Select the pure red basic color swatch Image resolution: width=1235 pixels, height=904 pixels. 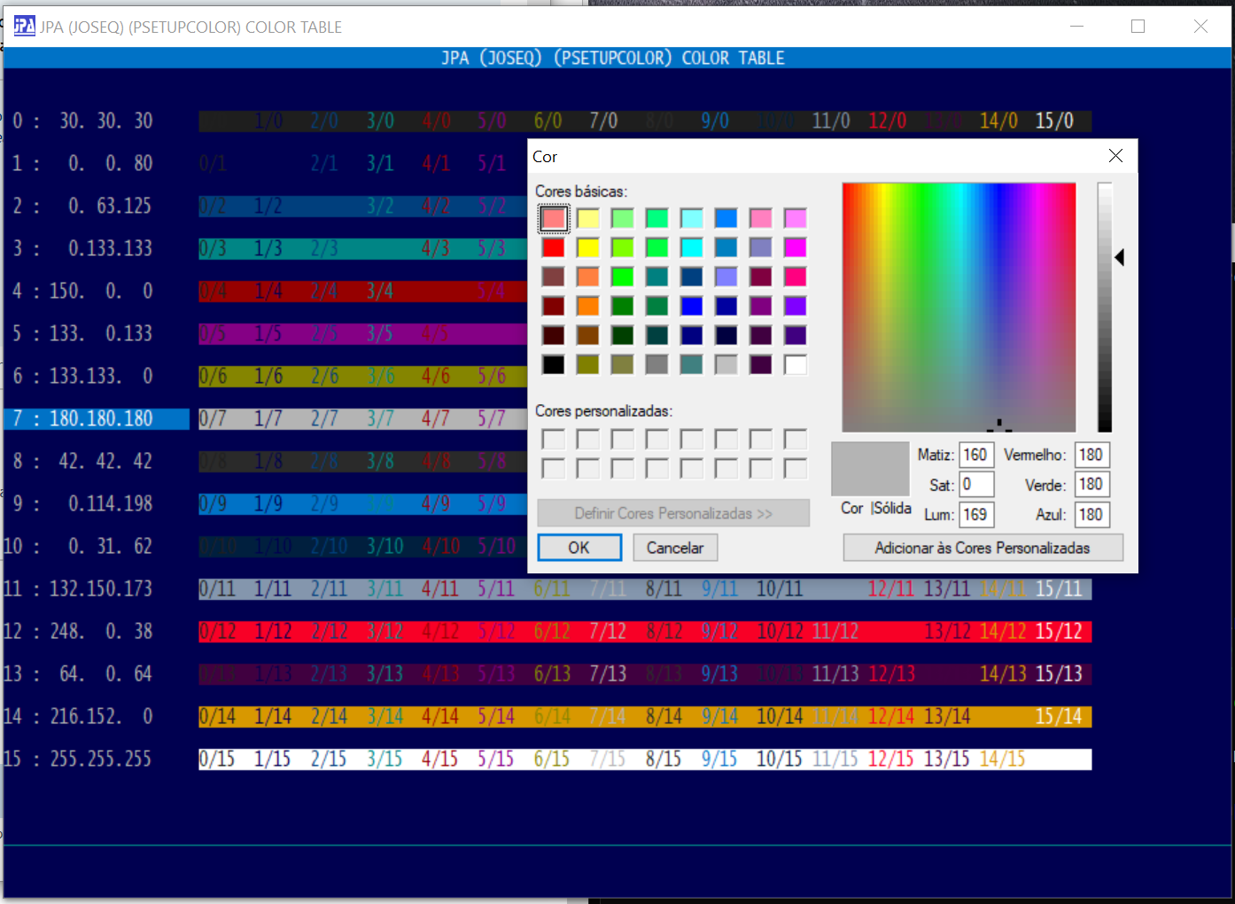(553, 248)
